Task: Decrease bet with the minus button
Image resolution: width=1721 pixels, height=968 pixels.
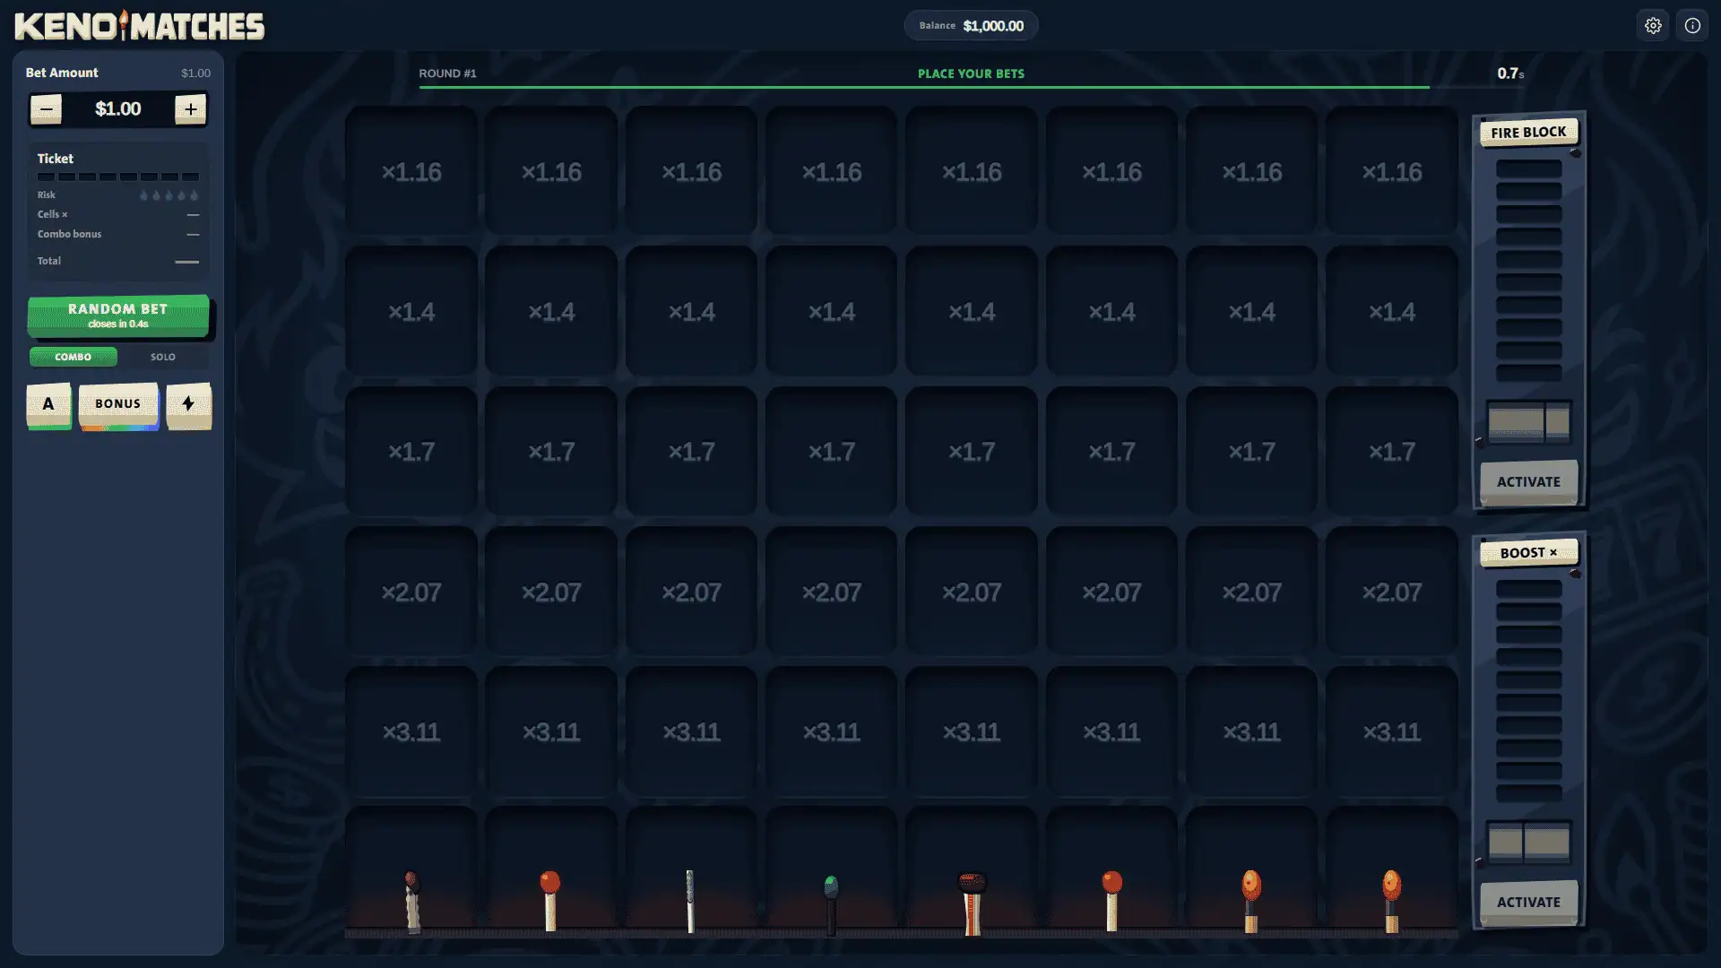Action: coord(46,109)
